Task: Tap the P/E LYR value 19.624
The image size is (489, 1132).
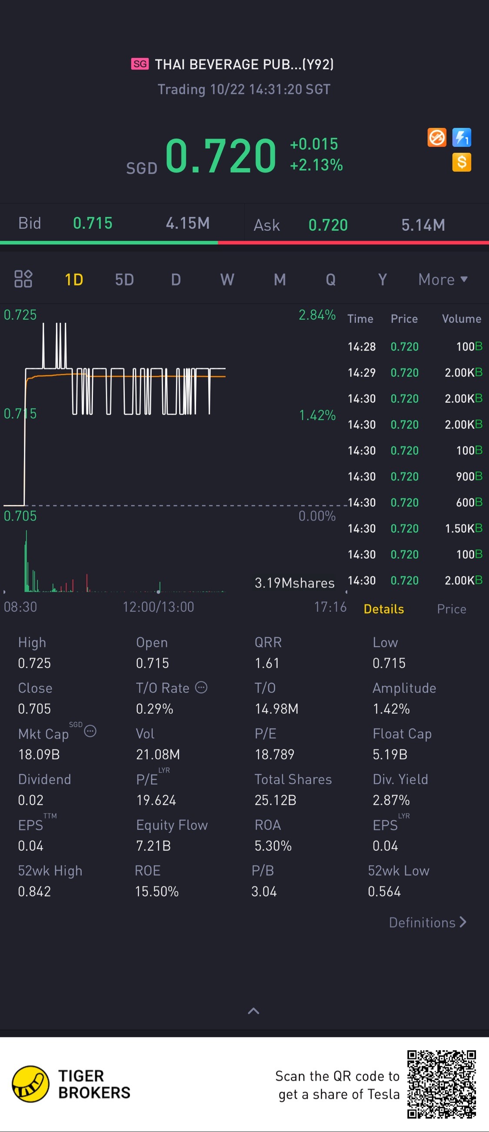Action: [x=156, y=800]
